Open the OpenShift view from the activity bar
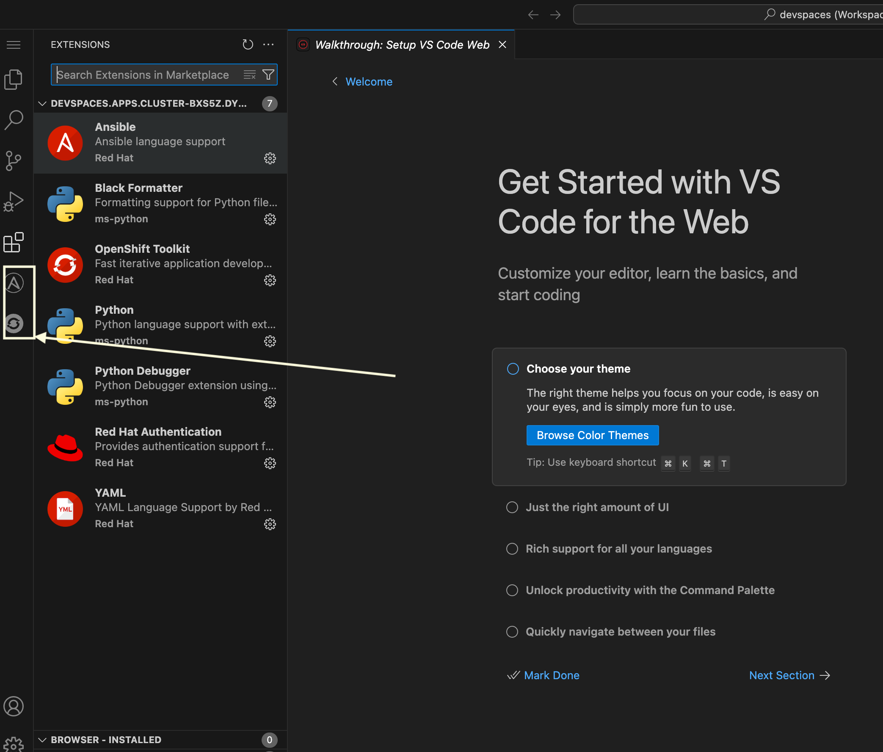The width and height of the screenshot is (883, 752). [15, 323]
